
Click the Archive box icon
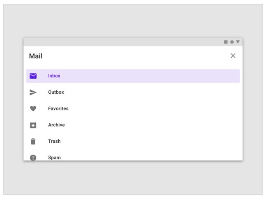33,125
